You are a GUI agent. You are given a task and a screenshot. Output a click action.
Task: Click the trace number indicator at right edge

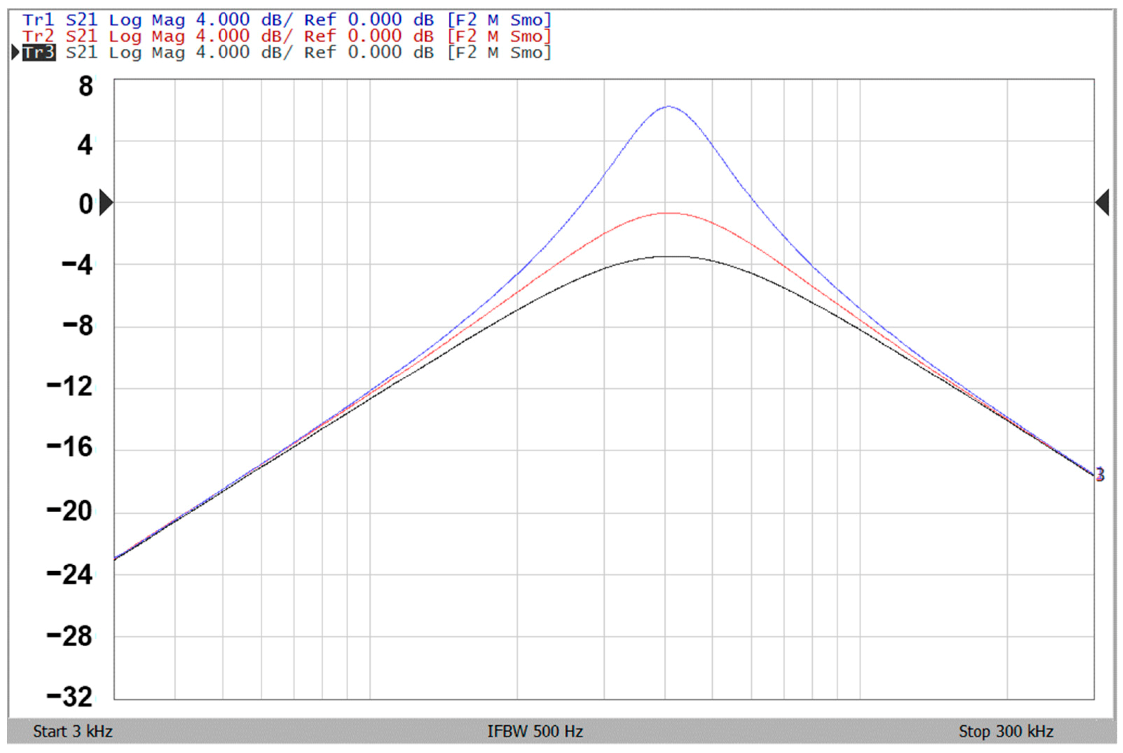(1100, 474)
